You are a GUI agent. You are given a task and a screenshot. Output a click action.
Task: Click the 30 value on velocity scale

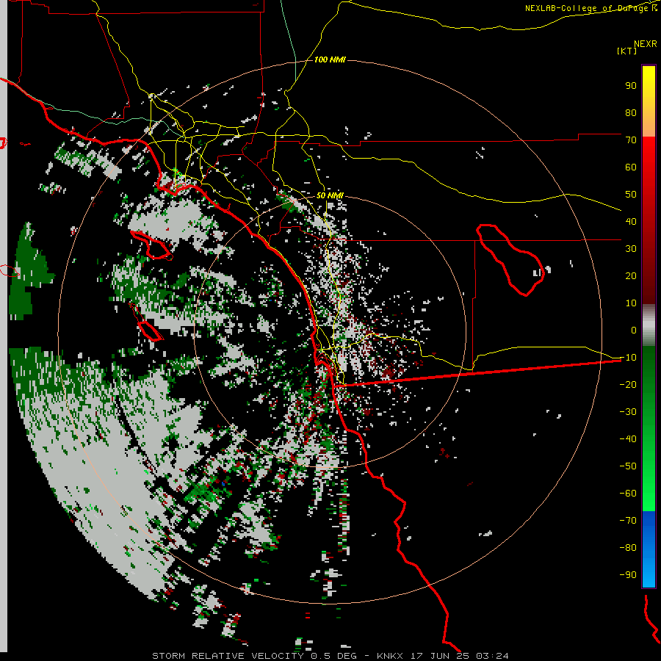point(631,249)
